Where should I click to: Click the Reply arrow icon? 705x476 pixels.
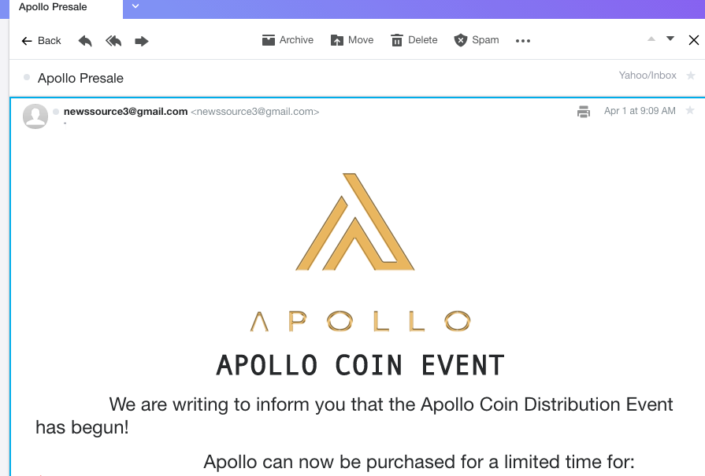click(85, 41)
